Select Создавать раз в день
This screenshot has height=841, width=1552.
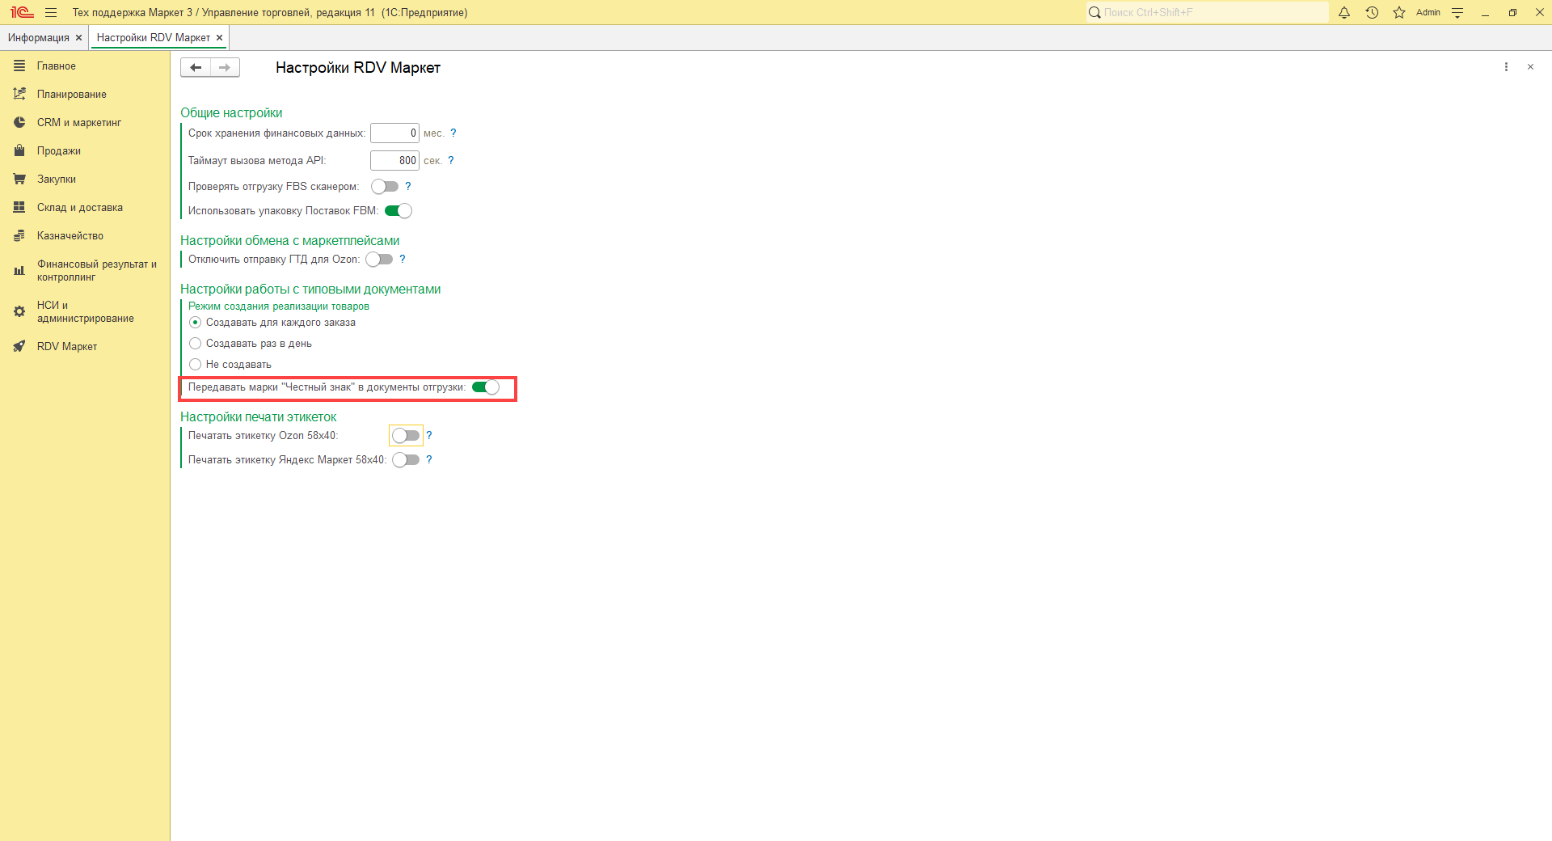pos(251,343)
